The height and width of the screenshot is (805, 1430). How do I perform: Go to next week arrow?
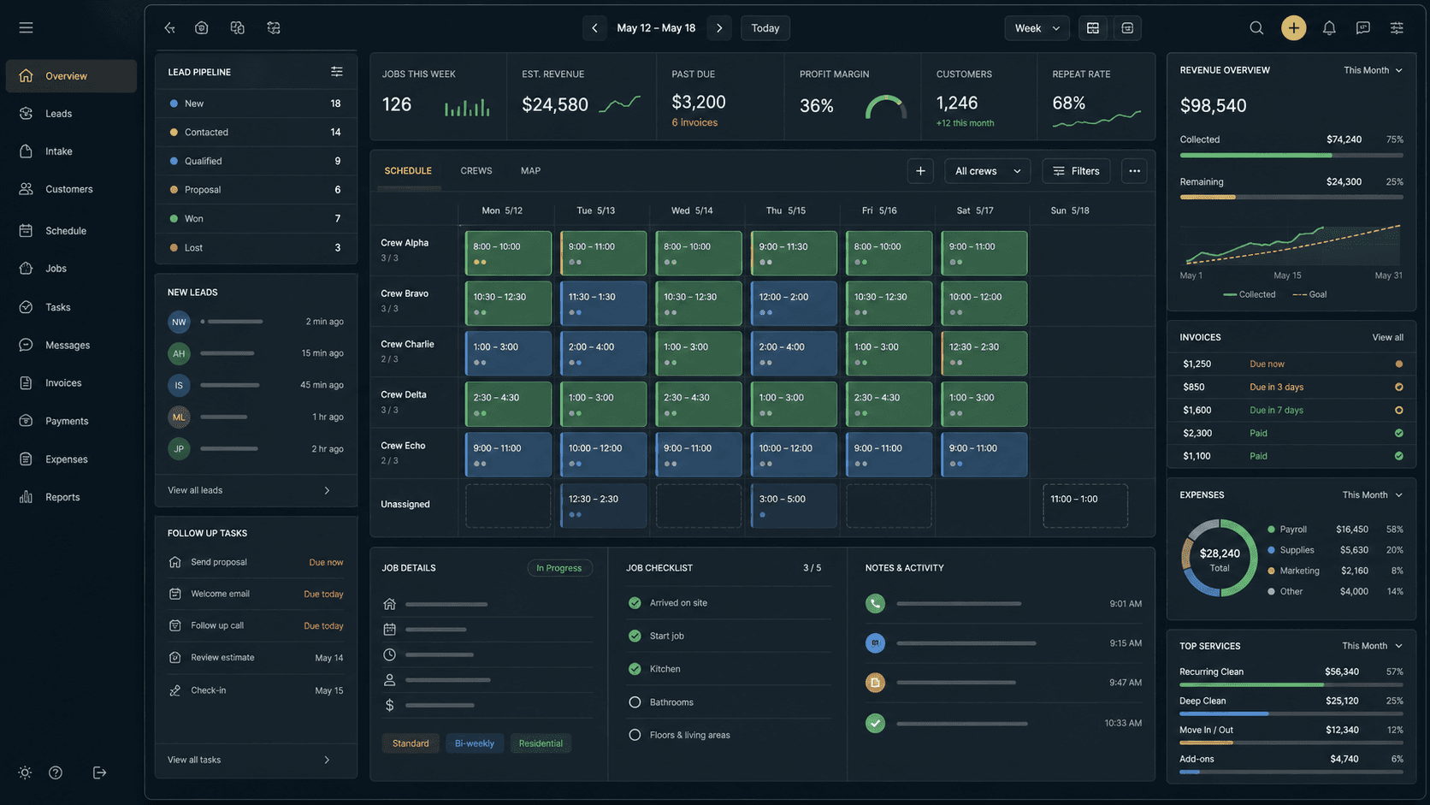click(x=719, y=28)
